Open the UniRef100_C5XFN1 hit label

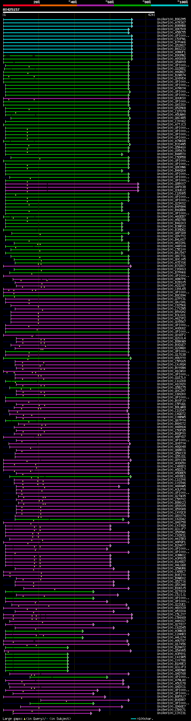coord(171,39)
